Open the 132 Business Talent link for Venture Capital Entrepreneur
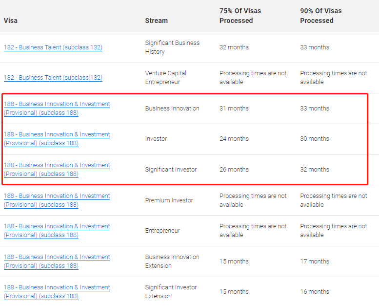This screenshot has height=306, width=379. point(53,78)
